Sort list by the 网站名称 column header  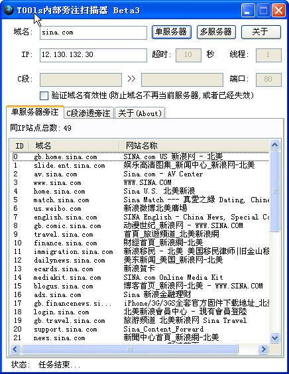[x=194, y=145]
